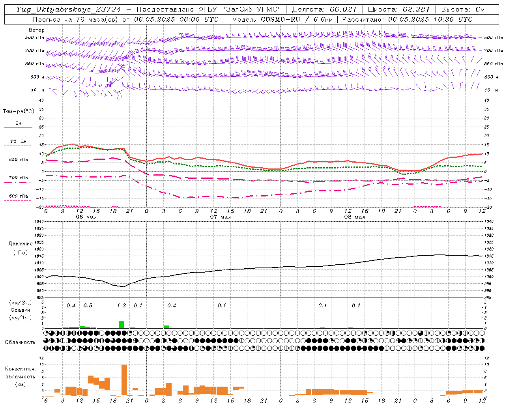Click the Рассчитано: 06.05.2025 10:30 UTC timestamp
The width and height of the screenshot is (505, 404).
tap(407, 19)
